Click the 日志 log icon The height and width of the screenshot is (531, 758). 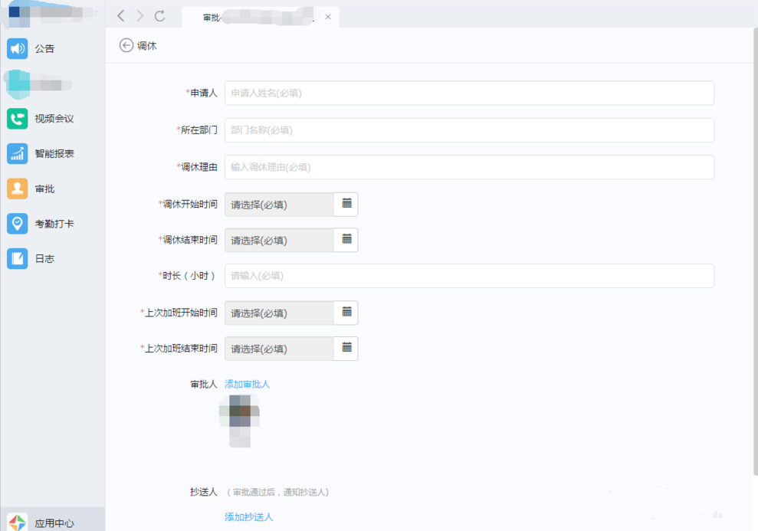[x=18, y=259]
